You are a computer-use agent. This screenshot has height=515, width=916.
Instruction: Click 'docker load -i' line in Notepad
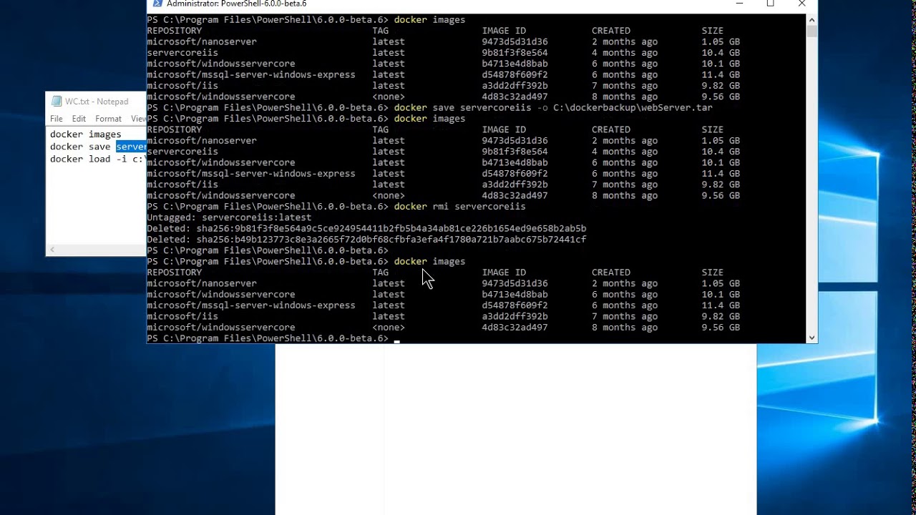(x=97, y=159)
